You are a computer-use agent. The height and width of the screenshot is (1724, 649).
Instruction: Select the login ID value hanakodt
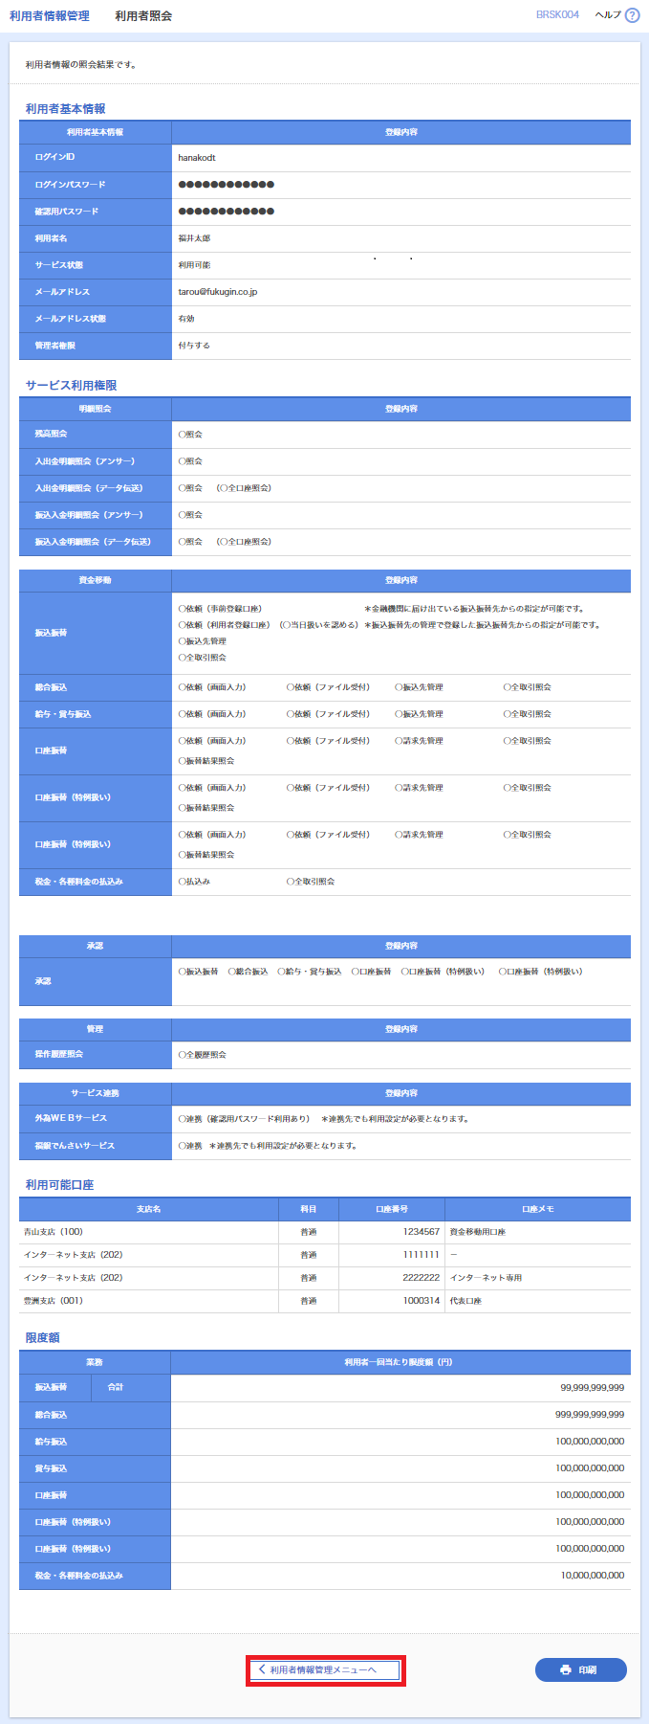click(x=197, y=158)
